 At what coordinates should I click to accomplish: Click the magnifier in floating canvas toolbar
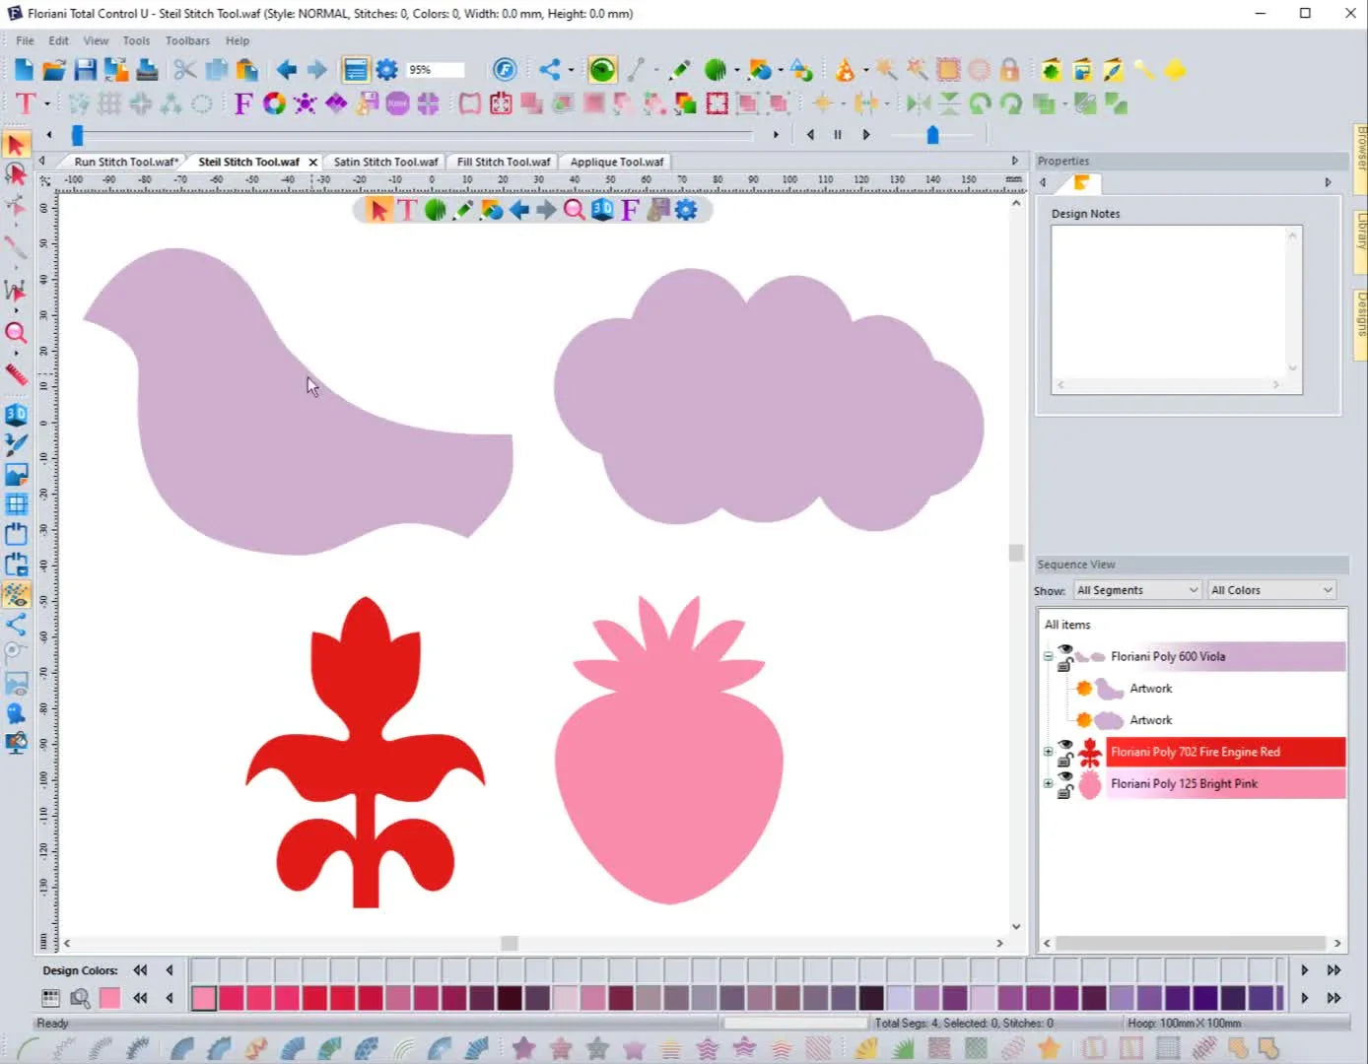click(x=574, y=209)
